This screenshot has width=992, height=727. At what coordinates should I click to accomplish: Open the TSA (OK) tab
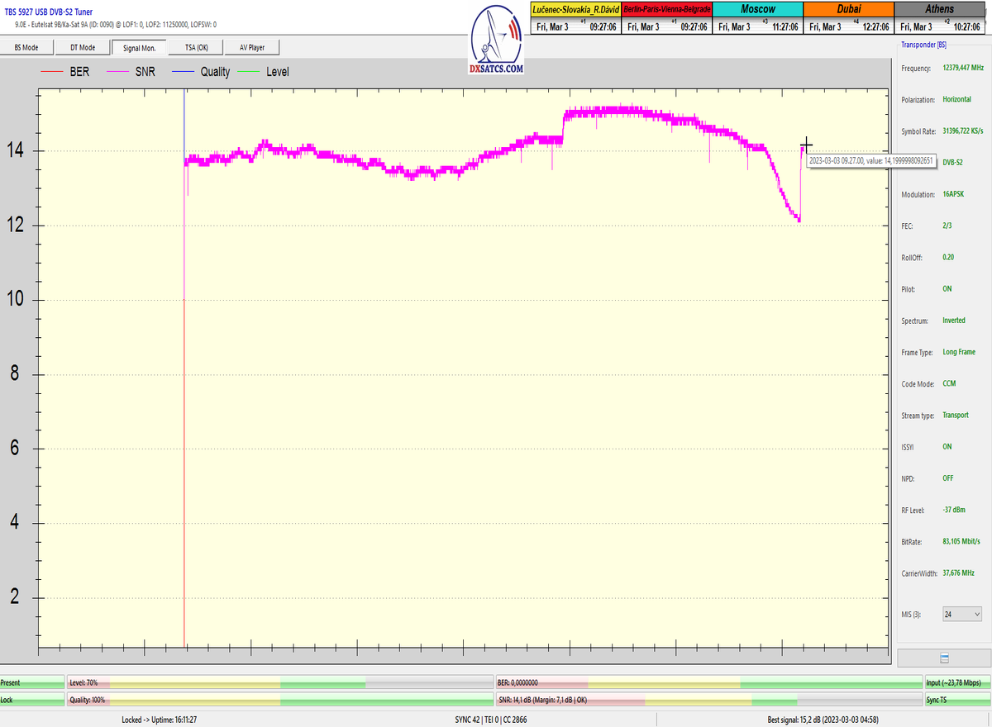tap(196, 47)
